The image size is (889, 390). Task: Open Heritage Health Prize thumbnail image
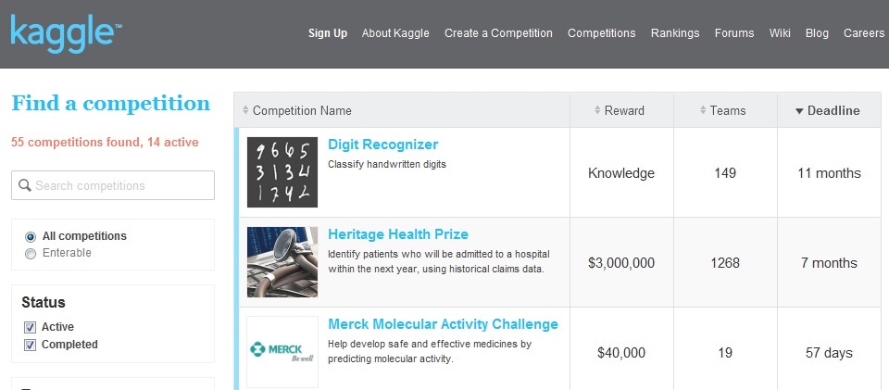tap(282, 262)
